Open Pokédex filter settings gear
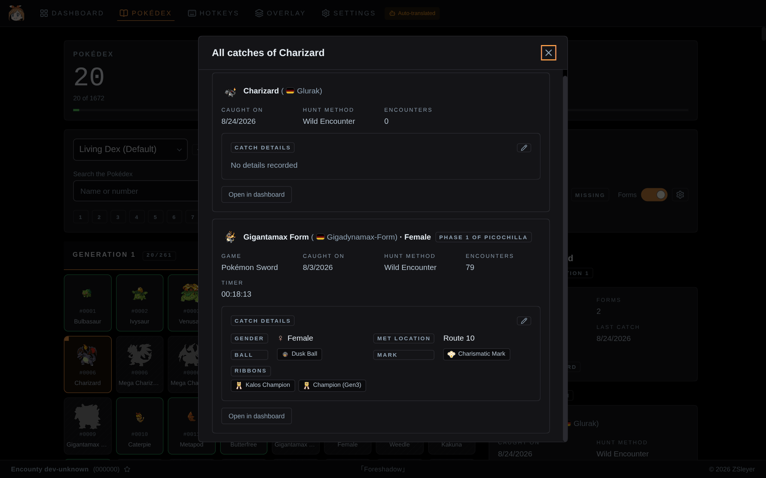 [680, 195]
